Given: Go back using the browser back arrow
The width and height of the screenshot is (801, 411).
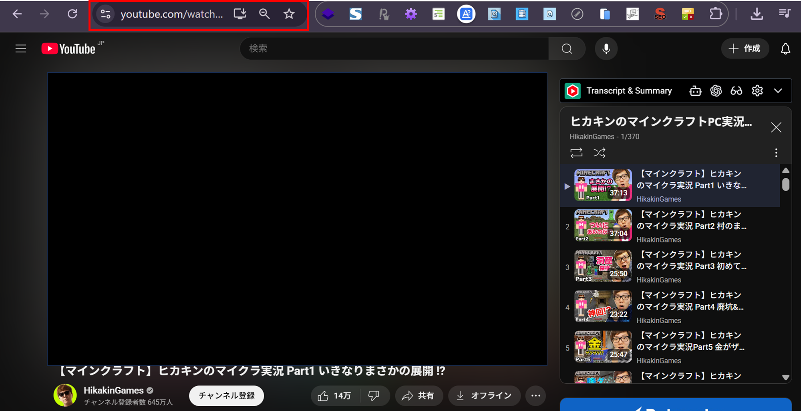Looking at the screenshot, I should (x=17, y=14).
